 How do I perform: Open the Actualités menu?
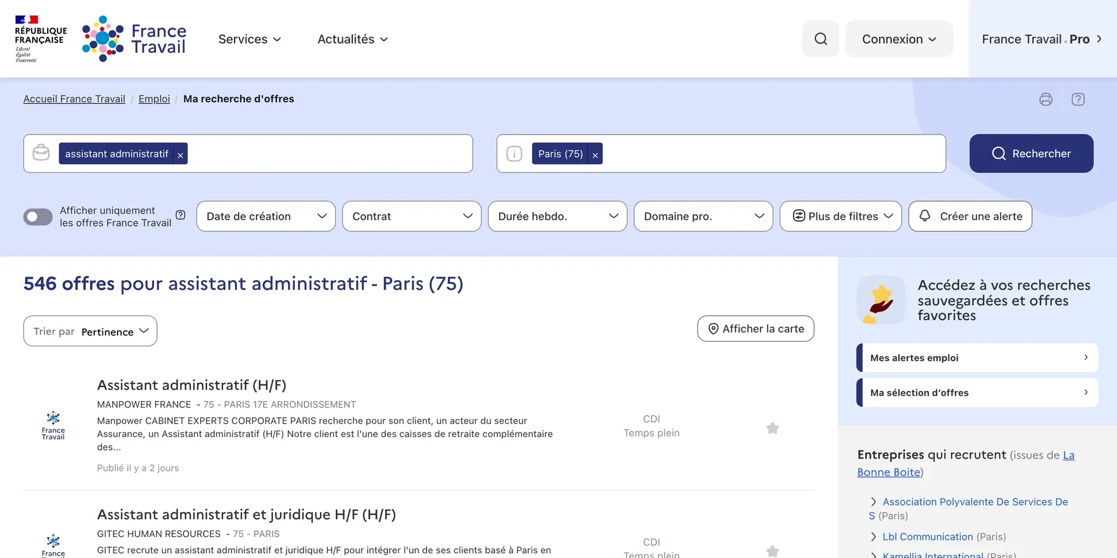[x=353, y=39]
